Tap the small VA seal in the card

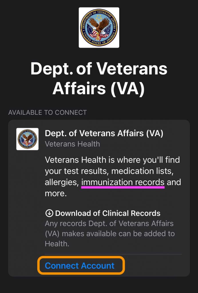point(27,139)
